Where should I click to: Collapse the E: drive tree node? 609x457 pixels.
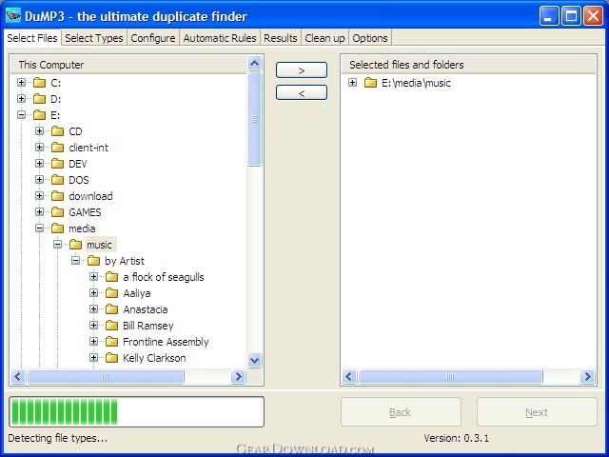pos(21,114)
